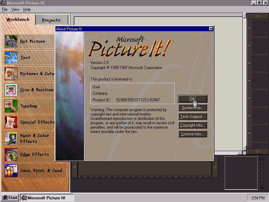269x202 pixels.
Task: Click the System Info button
Action: click(192, 108)
